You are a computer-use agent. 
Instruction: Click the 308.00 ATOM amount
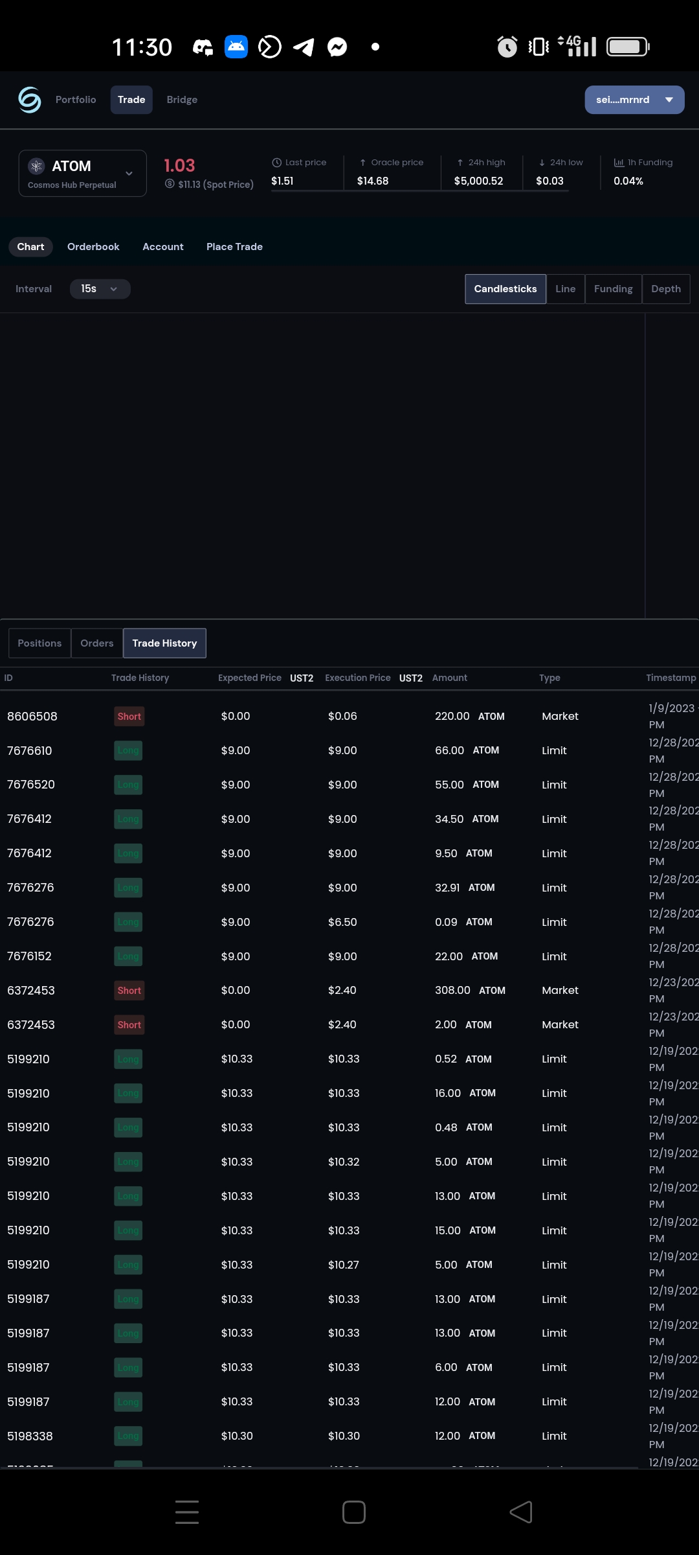point(470,991)
